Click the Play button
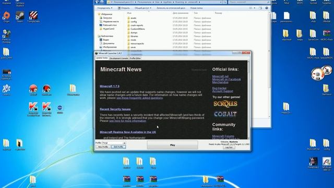Viewport: 334px width, 188px height. (173, 145)
